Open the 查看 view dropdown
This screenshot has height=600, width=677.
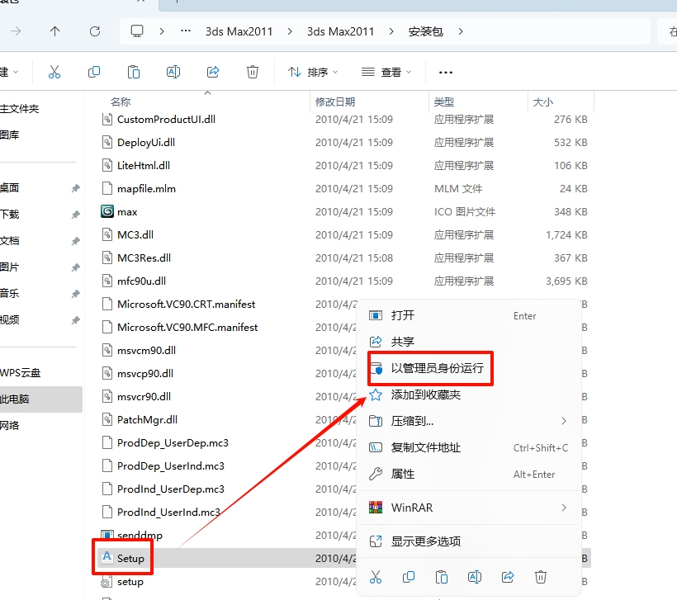[x=386, y=73]
